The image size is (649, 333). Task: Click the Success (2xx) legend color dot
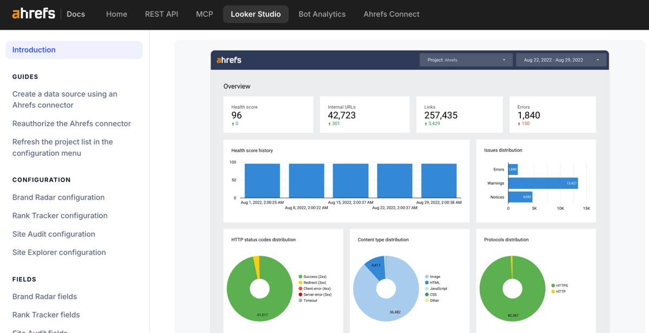pos(301,277)
